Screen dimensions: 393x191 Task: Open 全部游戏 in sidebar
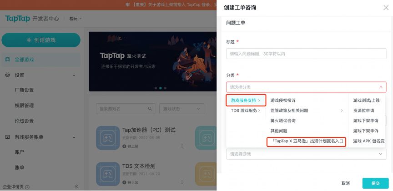(41, 60)
